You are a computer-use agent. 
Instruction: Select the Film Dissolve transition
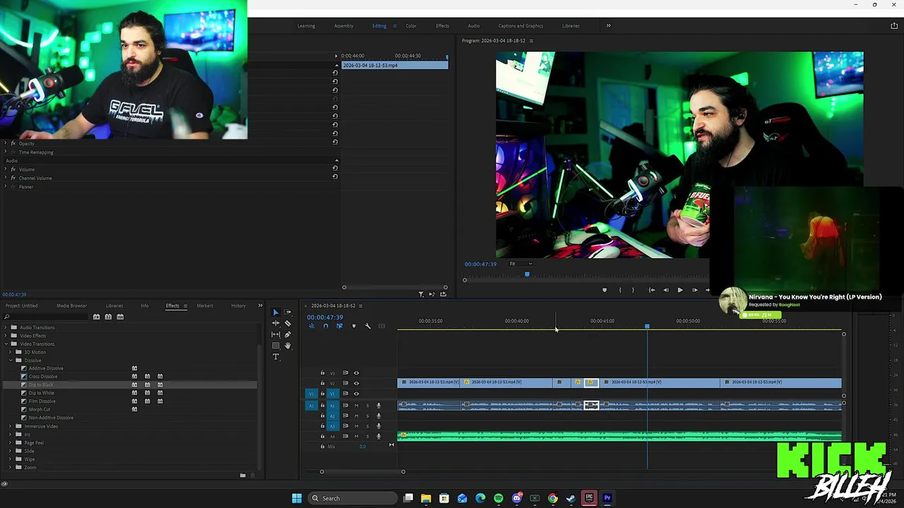pos(42,401)
